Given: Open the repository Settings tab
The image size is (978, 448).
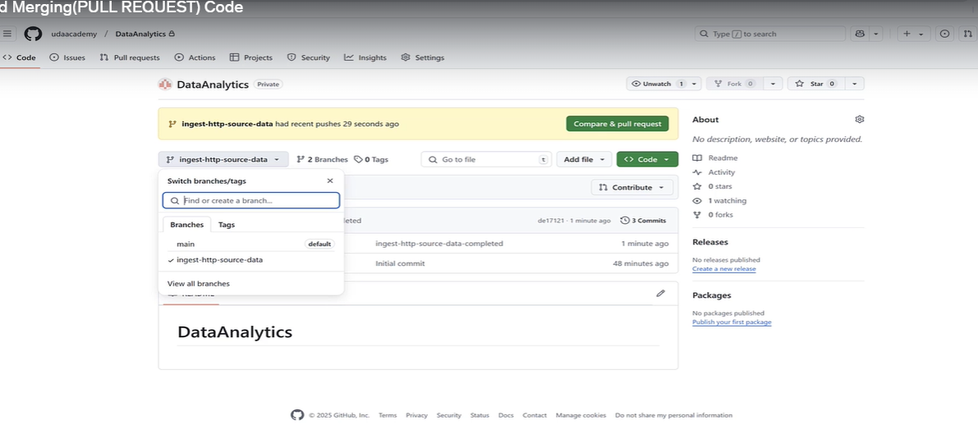Looking at the screenshot, I should (423, 57).
